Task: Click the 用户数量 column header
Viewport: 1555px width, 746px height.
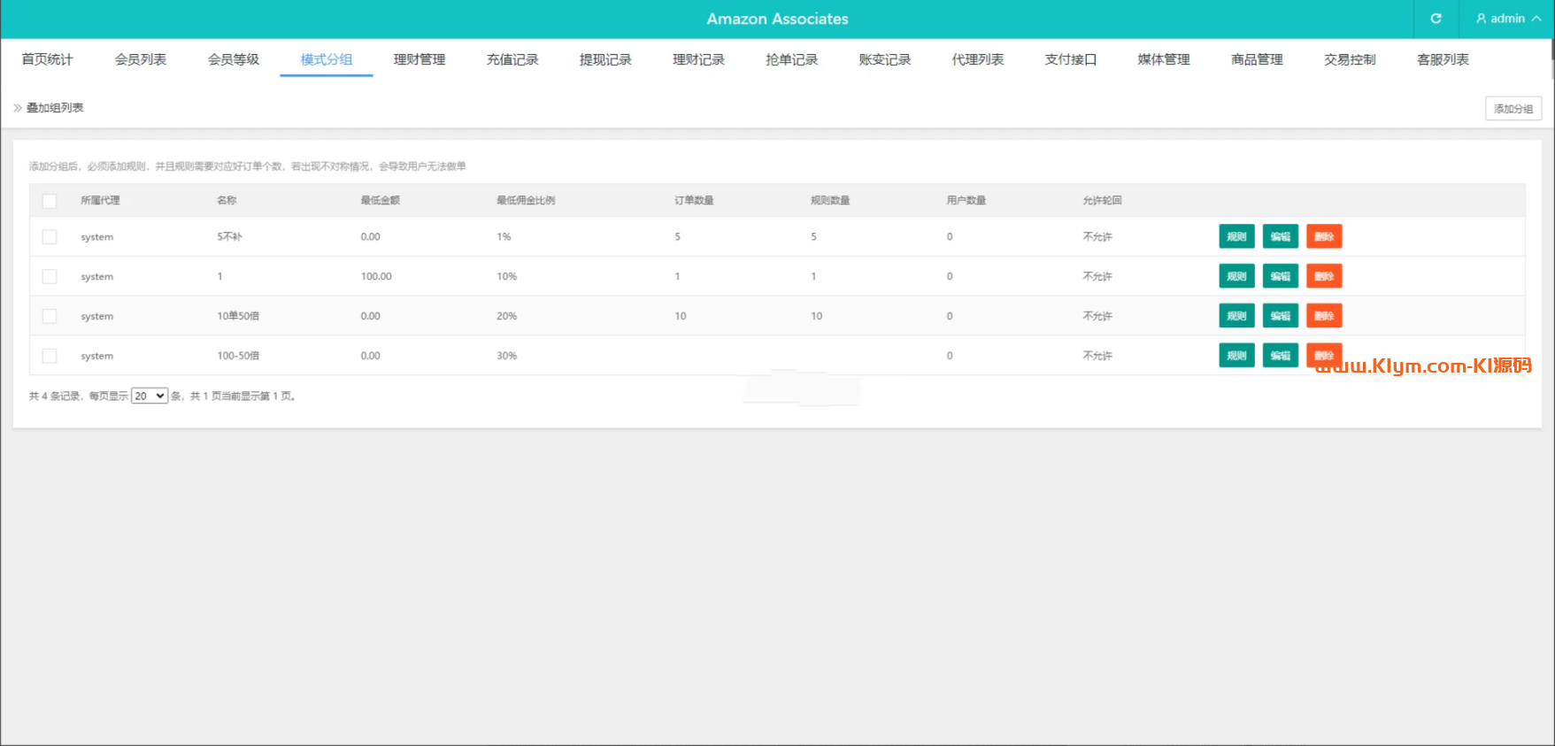Action: [x=966, y=200]
